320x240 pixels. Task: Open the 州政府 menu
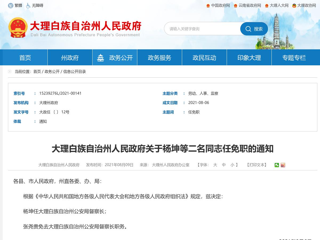pyautogui.click(x=70, y=57)
